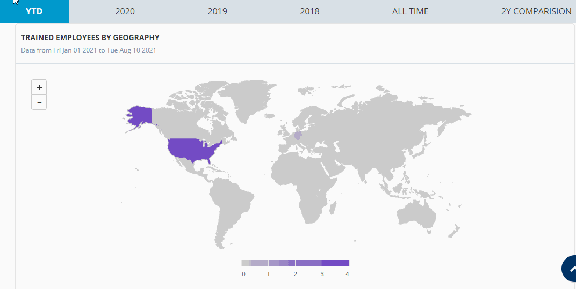576x289 pixels.
Task: Click the scroll-to-top arrow button
Action: [570, 269]
